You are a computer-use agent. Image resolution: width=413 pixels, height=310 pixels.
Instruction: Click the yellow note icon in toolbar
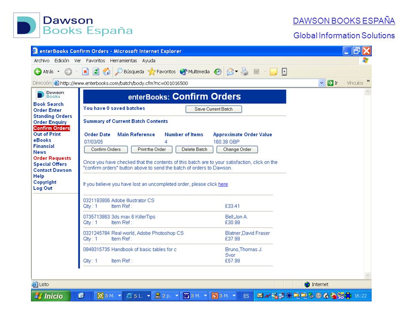[274, 71]
